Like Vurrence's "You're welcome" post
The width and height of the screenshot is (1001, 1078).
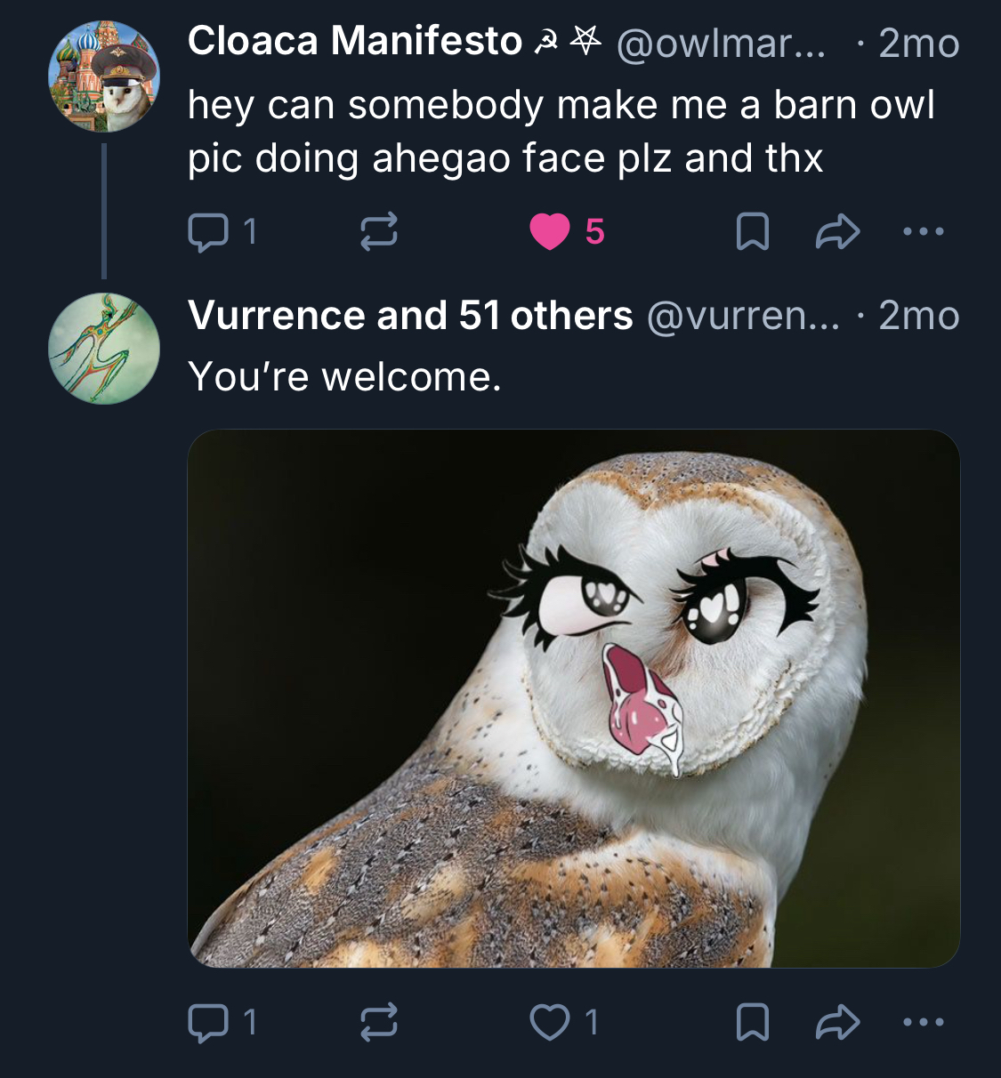coord(550,1022)
